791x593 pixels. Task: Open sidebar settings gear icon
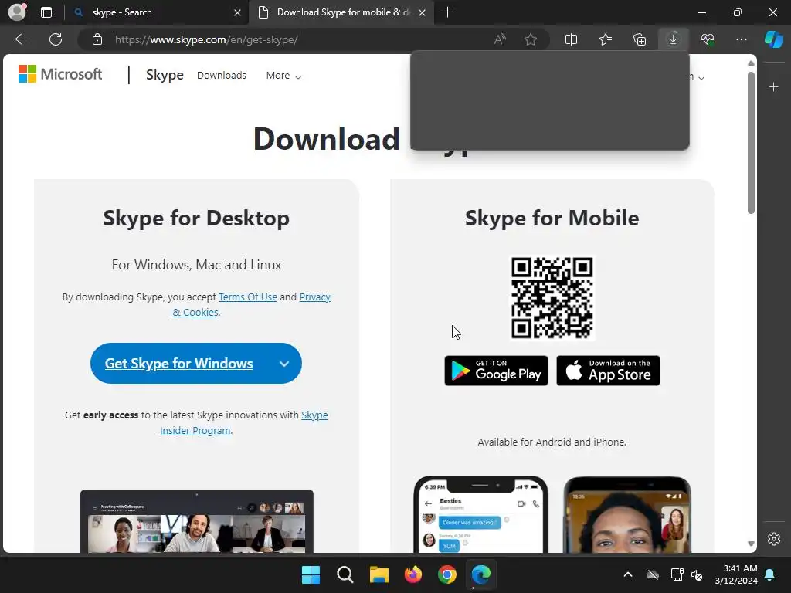point(774,538)
